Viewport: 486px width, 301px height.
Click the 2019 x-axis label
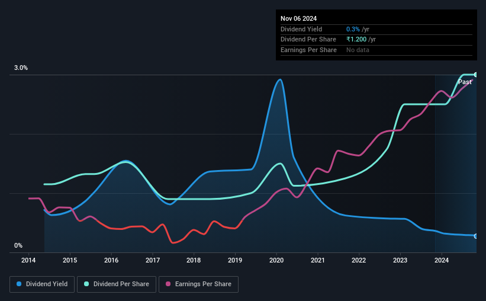(x=235, y=260)
